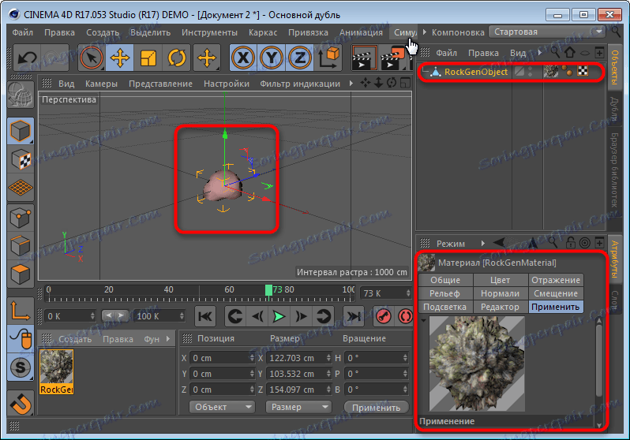Click the Render View clapperboard icon
This screenshot has width=630, height=440.
point(364,58)
